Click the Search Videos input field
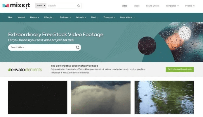The height and width of the screenshot is (117, 203). [x=42, y=47]
